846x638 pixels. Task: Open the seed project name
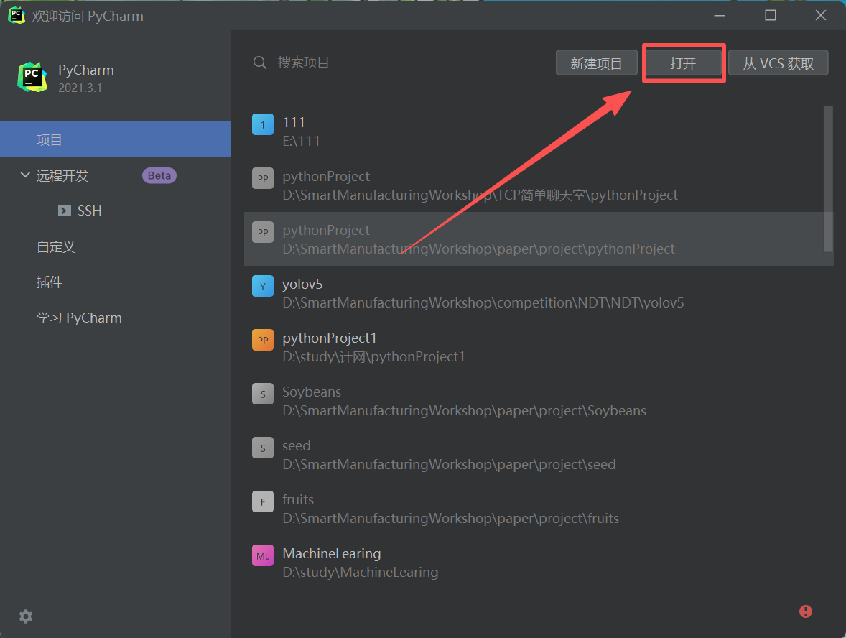(296, 446)
